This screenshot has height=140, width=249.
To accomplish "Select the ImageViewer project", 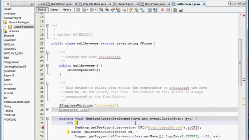I will [12, 62].
